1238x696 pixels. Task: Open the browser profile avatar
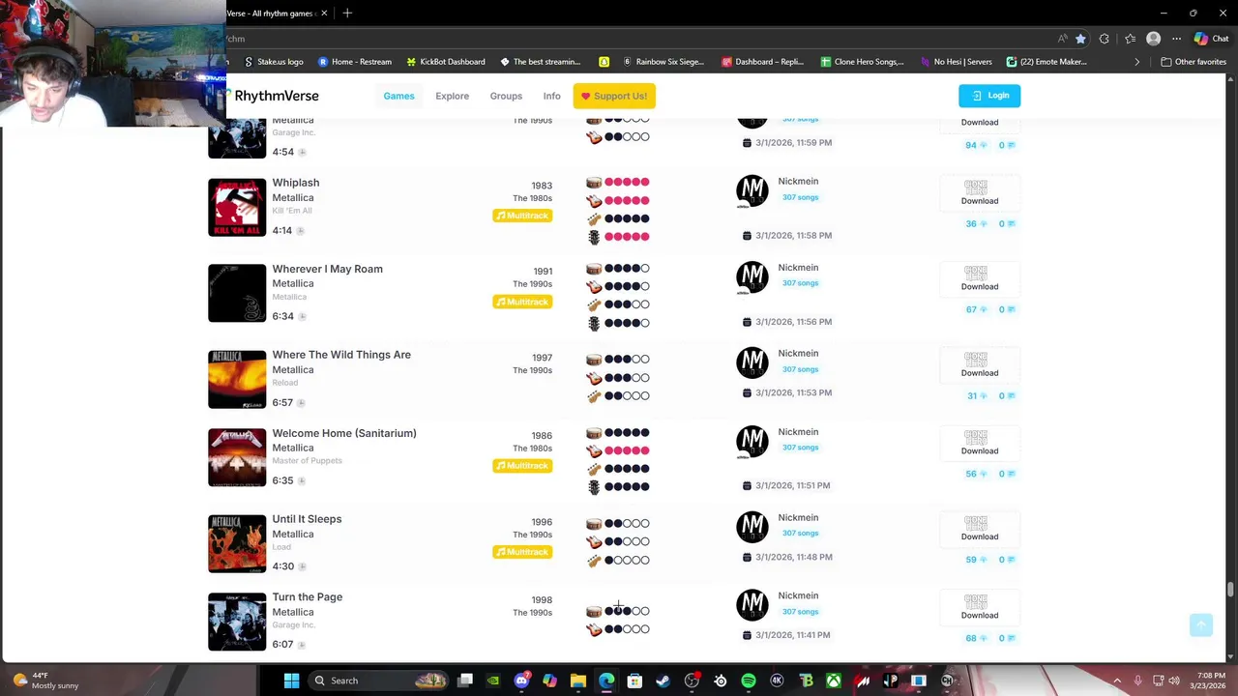coord(1153,39)
